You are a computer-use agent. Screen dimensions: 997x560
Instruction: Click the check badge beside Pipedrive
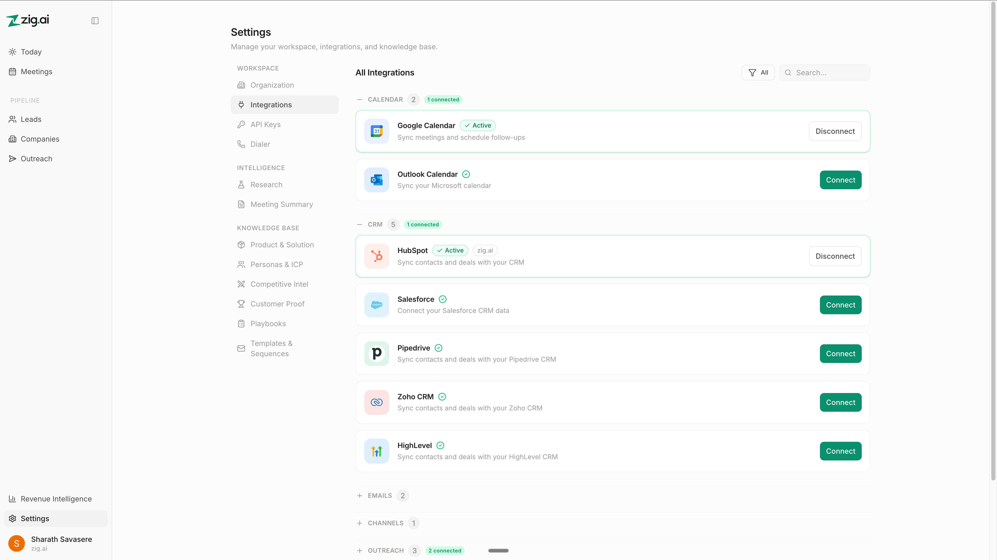(x=439, y=348)
